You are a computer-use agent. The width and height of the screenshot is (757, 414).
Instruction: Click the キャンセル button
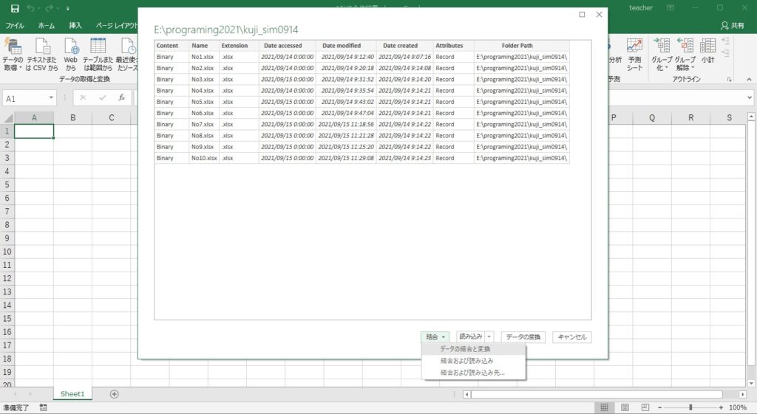pyautogui.click(x=572, y=337)
